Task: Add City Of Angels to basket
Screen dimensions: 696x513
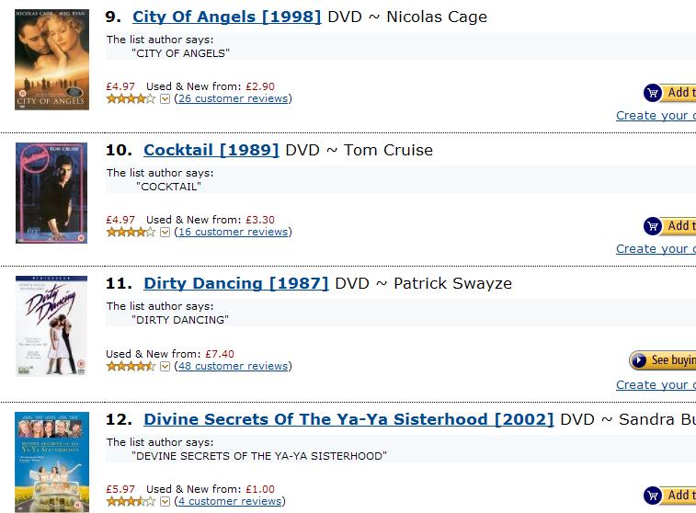Action: coord(670,93)
